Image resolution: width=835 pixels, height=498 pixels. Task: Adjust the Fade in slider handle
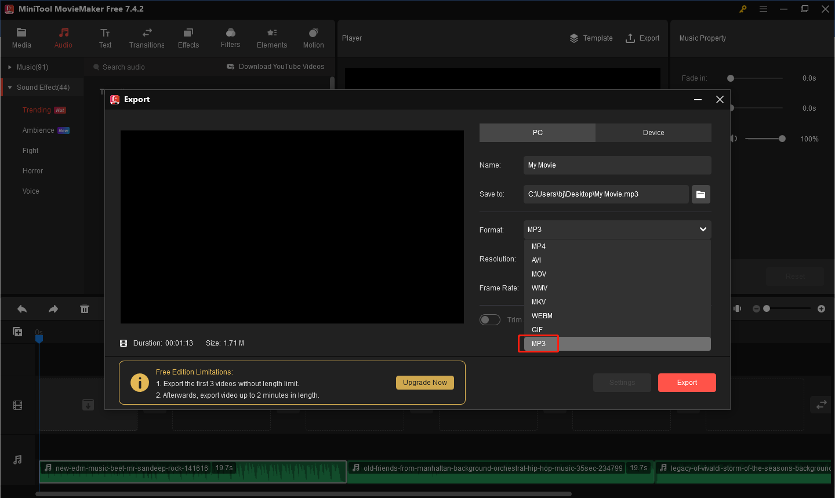coord(731,78)
